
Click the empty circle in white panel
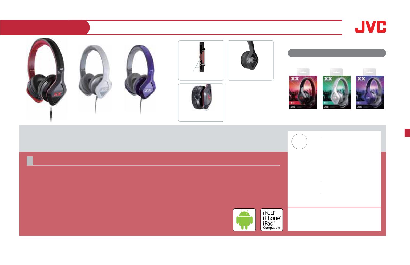[x=299, y=141]
